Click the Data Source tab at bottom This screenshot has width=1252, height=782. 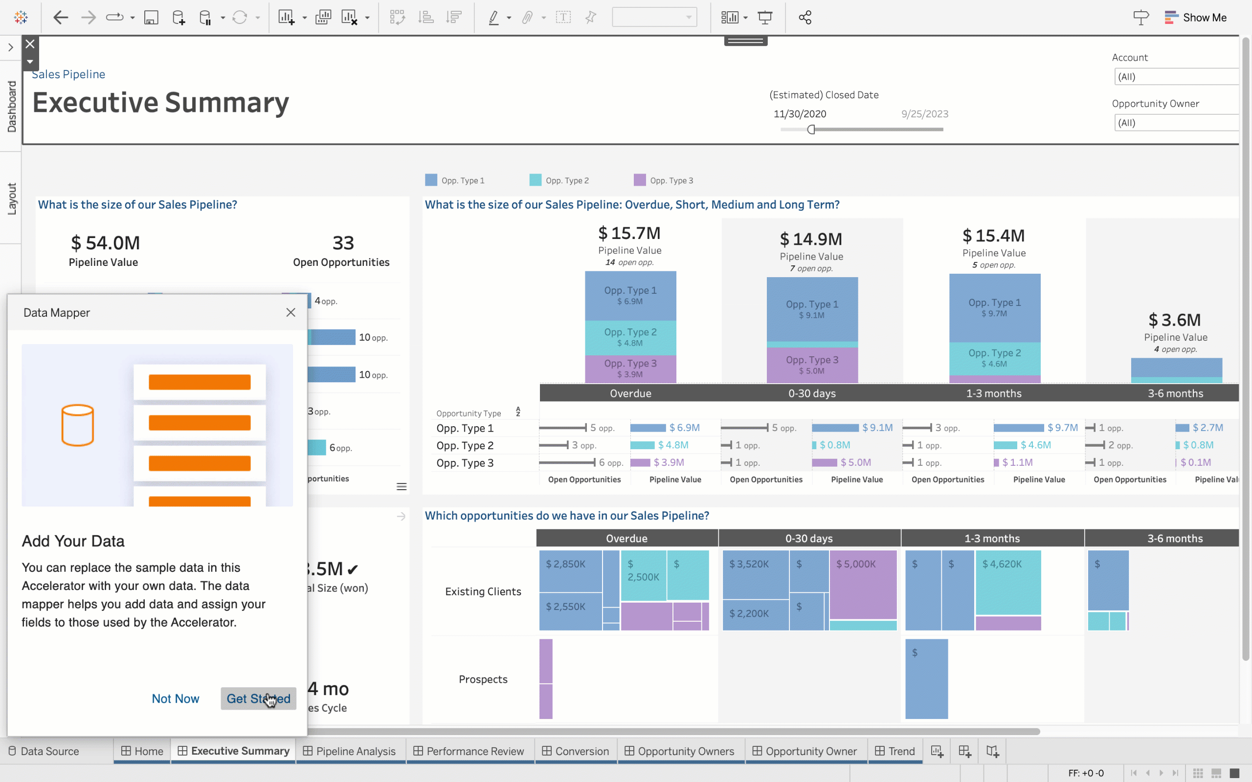coord(49,750)
